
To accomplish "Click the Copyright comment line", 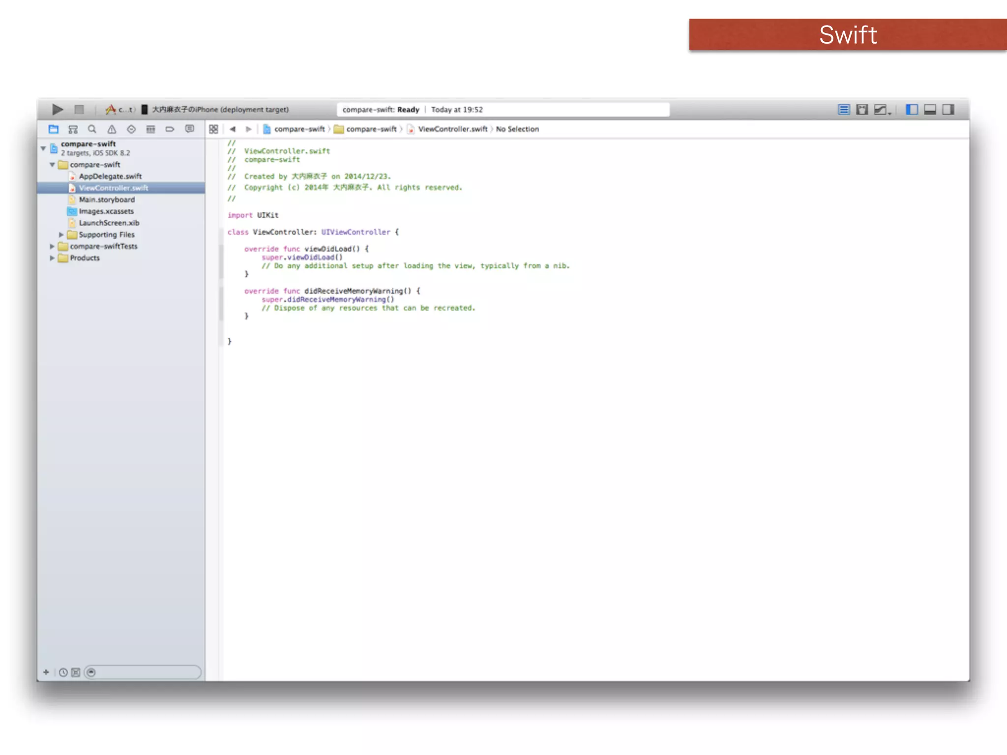I will [x=345, y=187].
